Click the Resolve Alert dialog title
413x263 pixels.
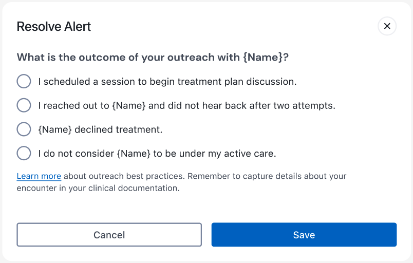(x=54, y=27)
